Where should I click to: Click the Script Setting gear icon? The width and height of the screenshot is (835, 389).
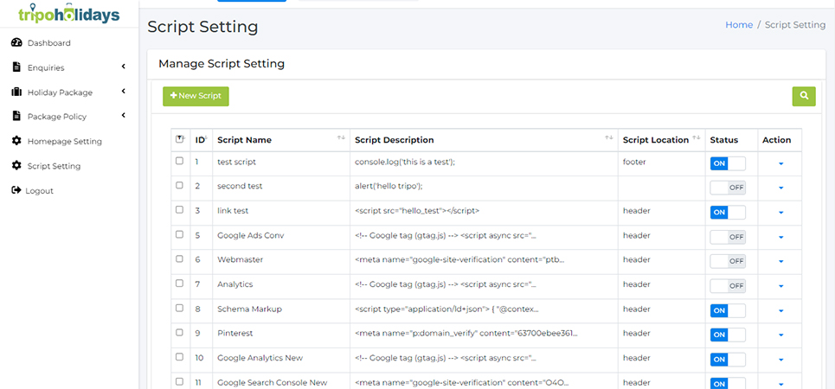16,166
